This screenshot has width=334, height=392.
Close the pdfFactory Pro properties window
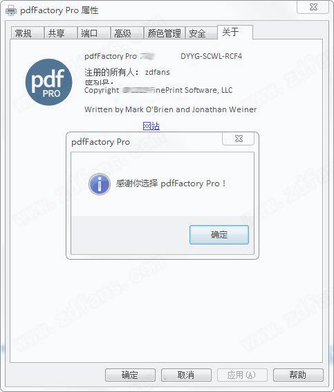coord(313,7)
